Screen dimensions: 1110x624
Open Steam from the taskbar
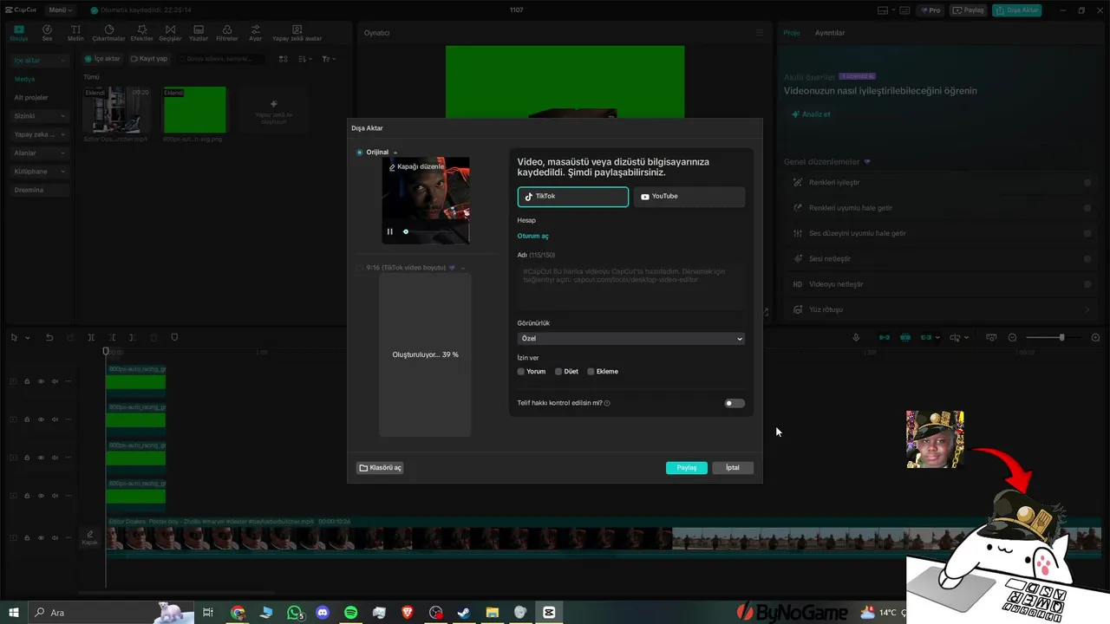tap(464, 613)
